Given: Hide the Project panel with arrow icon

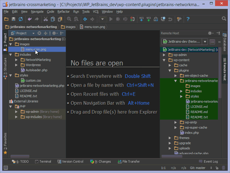Looking at the screenshot, I should tap(62, 33).
